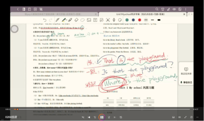Image resolution: width=204 pixels, height=121 pixels.
Task: Select the highlighter tool
Action: (64, 20)
